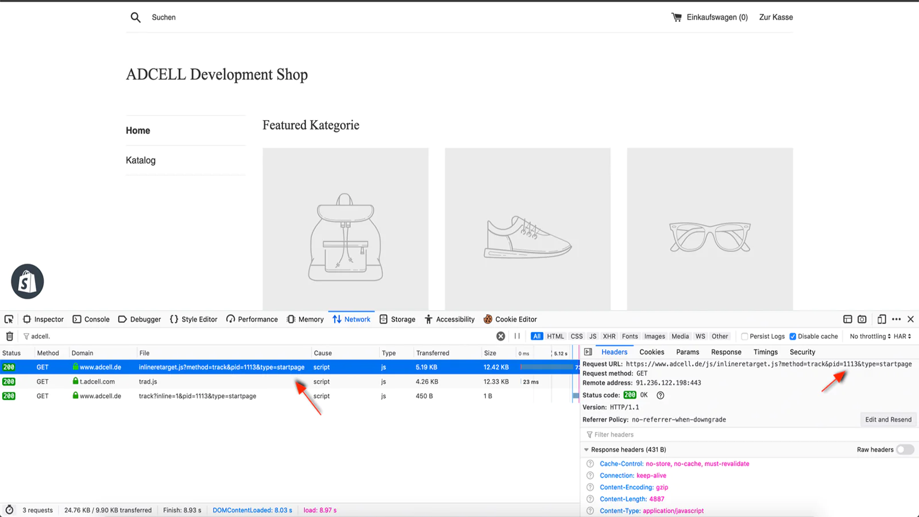The image size is (919, 517).
Task: Enable Persist Logs checkbox
Action: click(744, 337)
